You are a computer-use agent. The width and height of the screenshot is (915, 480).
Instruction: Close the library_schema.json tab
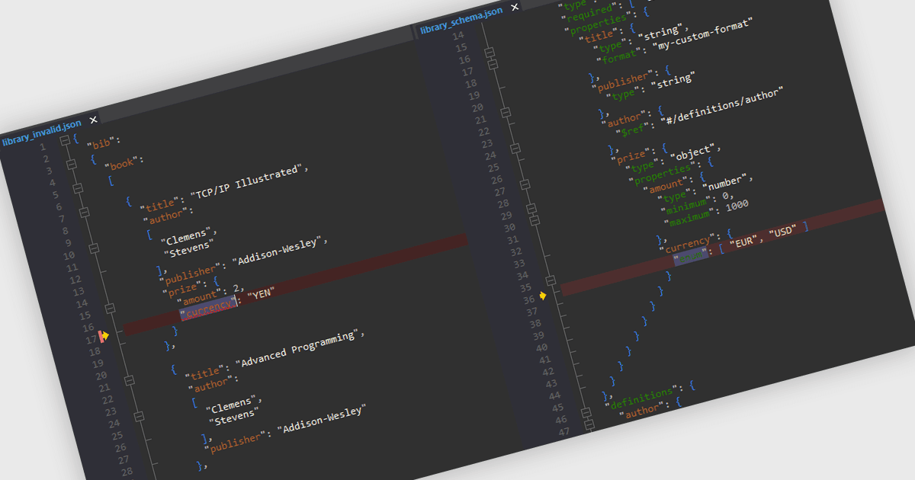click(x=515, y=7)
